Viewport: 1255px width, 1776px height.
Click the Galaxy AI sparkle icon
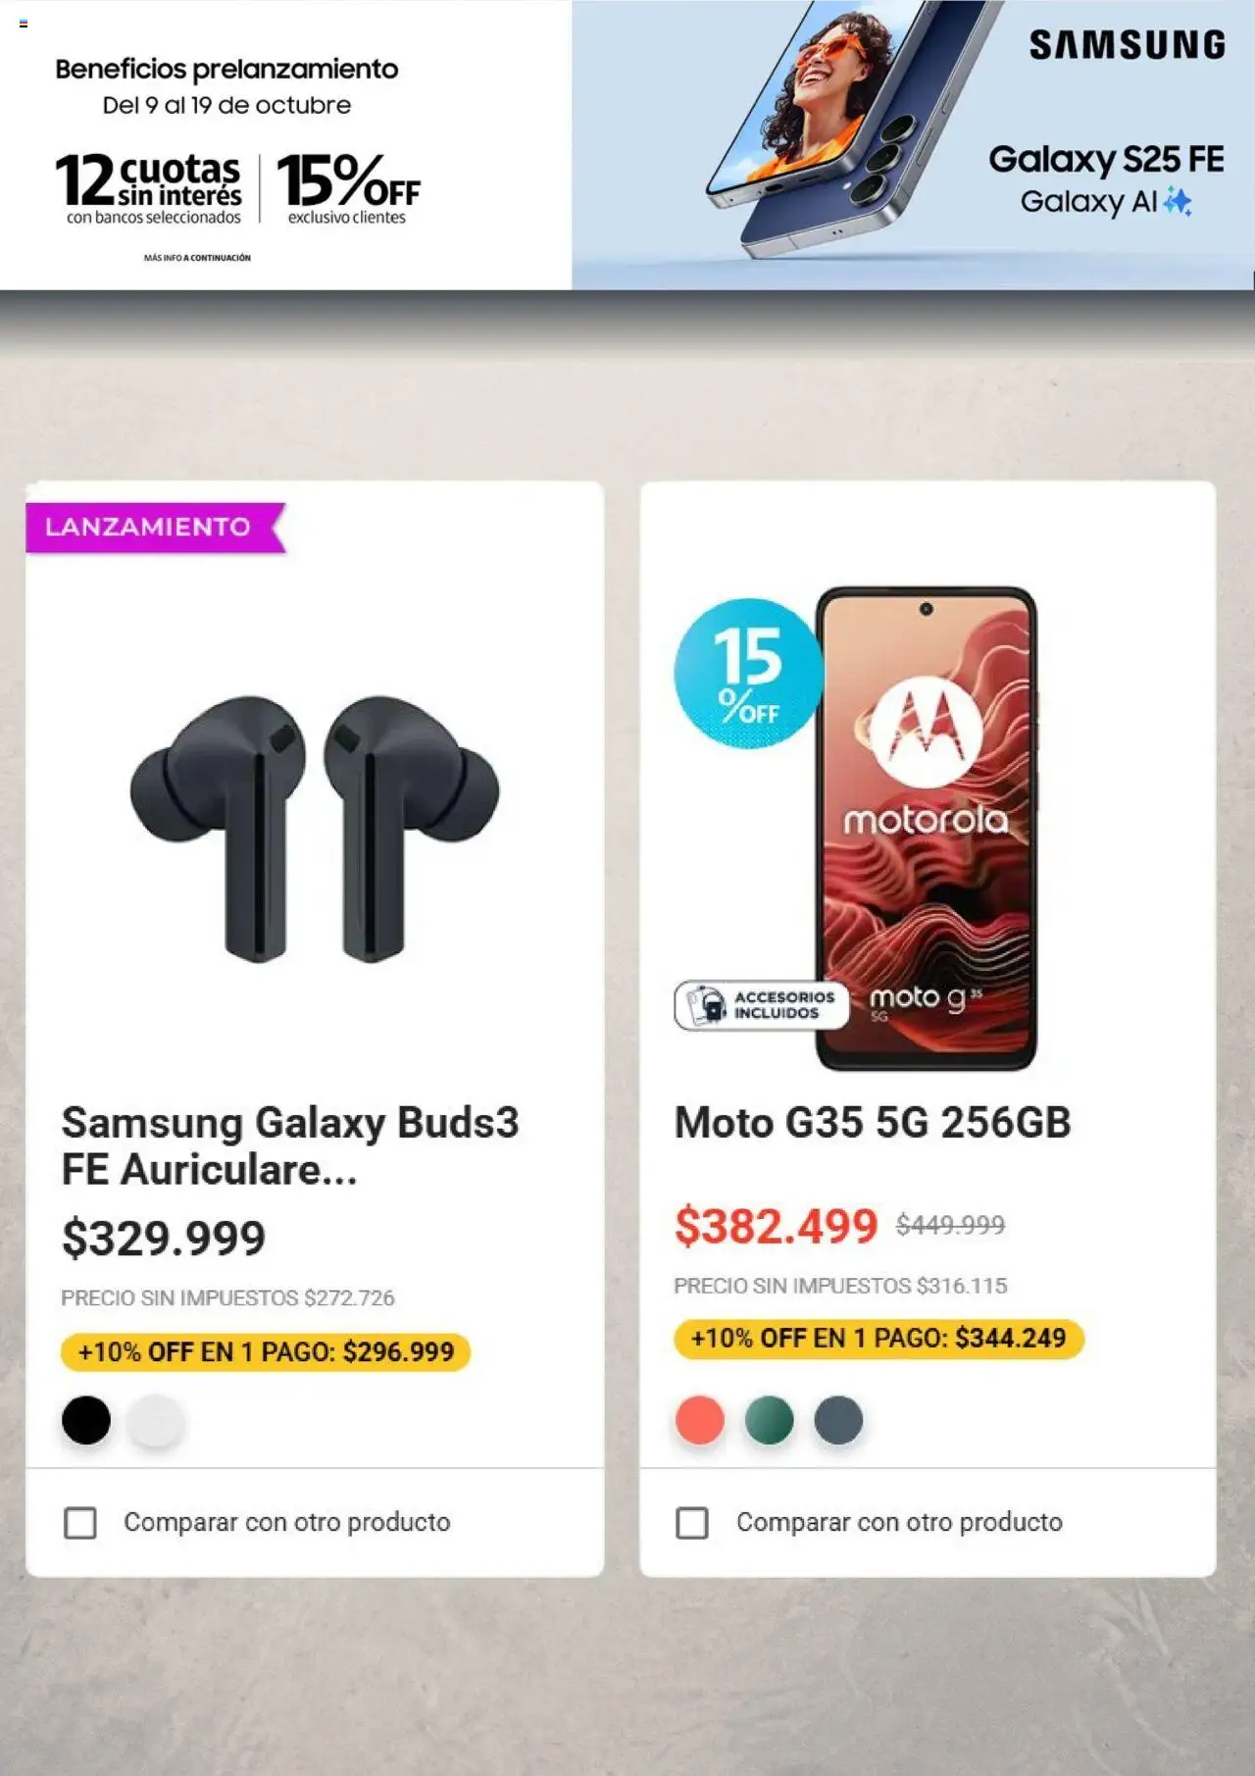(x=1177, y=202)
